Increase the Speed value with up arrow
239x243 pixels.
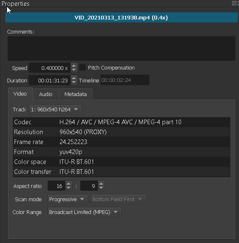[74, 66]
